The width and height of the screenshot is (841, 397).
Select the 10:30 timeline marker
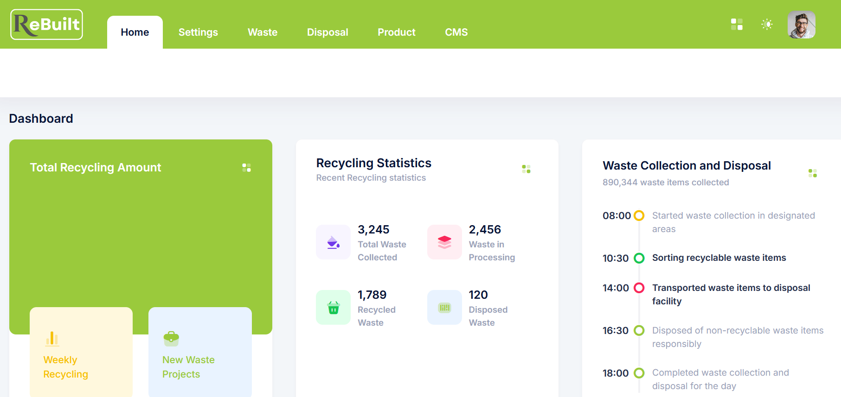tap(639, 258)
